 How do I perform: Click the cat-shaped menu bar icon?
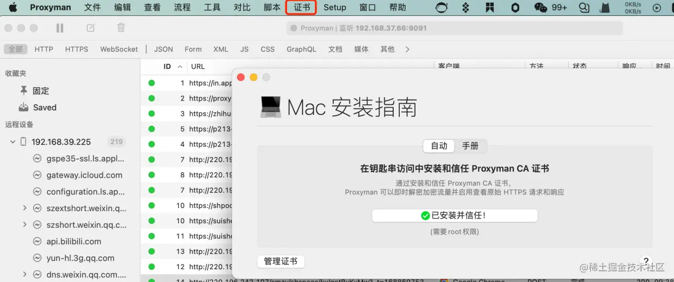(605, 7)
